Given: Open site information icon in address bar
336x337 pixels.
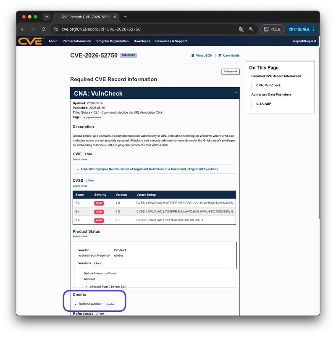Looking at the screenshot, I should (x=56, y=29).
